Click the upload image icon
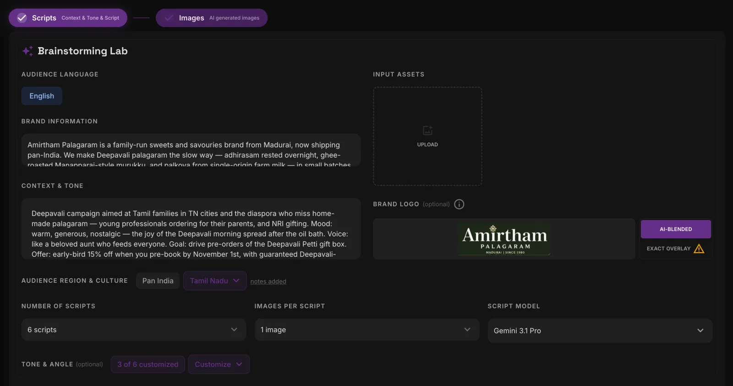The width and height of the screenshot is (733, 386). pos(427,131)
